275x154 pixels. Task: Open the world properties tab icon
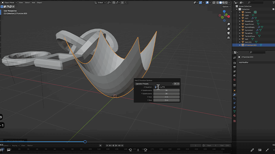[x=235, y=80]
